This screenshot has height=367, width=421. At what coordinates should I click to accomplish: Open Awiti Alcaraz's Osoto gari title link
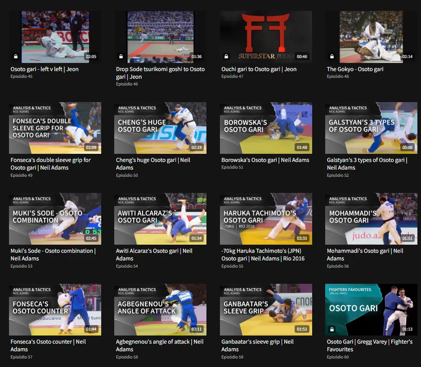pyautogui.click(x=154, y=255)
